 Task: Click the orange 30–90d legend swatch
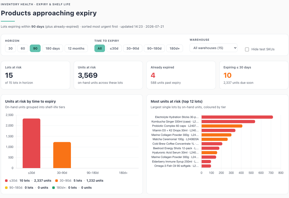click(x=57, y=181)
